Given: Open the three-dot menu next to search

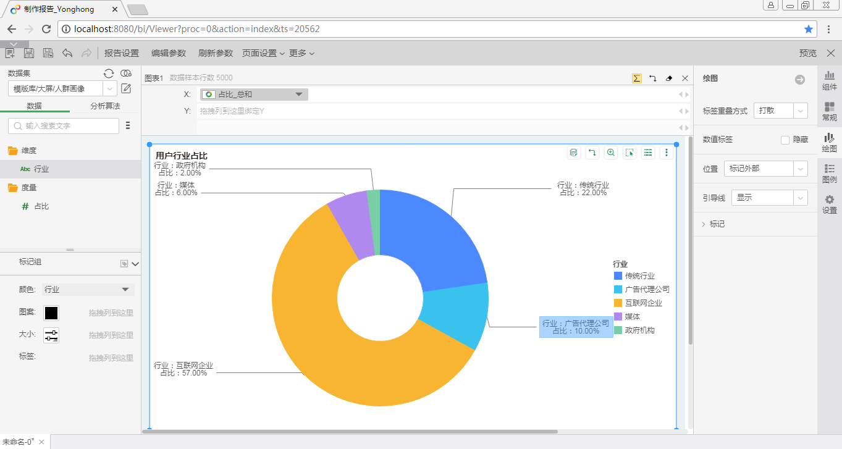Looking at the screenshot, I should point(128,125).
